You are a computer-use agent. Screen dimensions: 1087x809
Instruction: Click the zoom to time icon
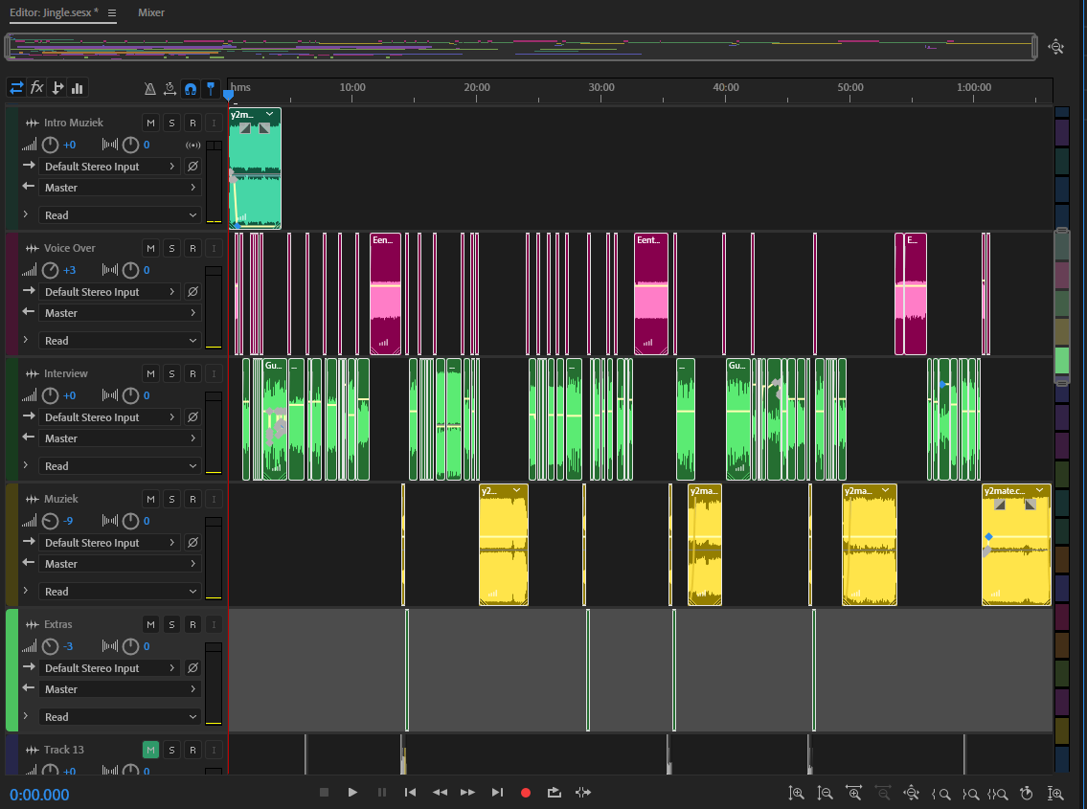tap(1027, 794)
